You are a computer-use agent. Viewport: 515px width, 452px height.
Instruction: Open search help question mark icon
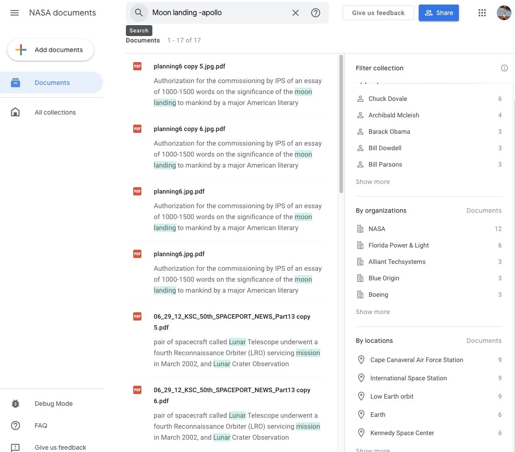point(316,13)
